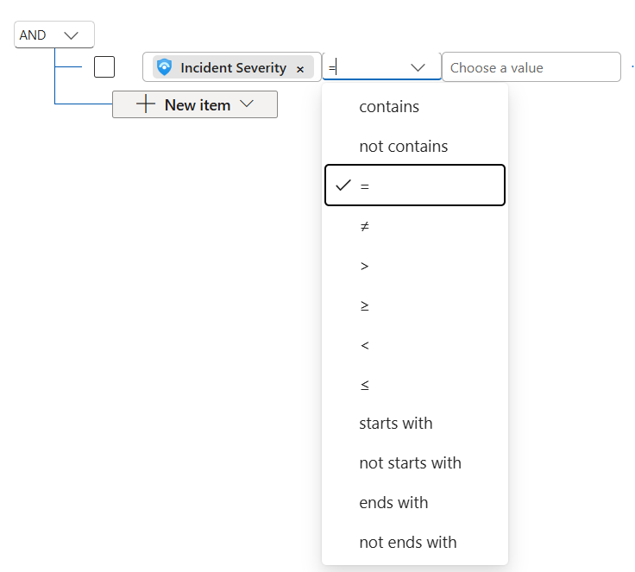Toggle the condition row checkbox
Viewport: 635px width, 572px height.
click(104, 66)
